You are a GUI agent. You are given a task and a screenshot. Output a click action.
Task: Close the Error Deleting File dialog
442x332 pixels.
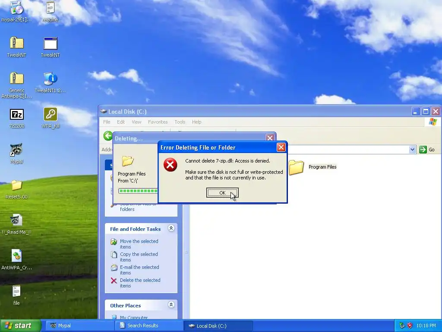coord(281,147)
